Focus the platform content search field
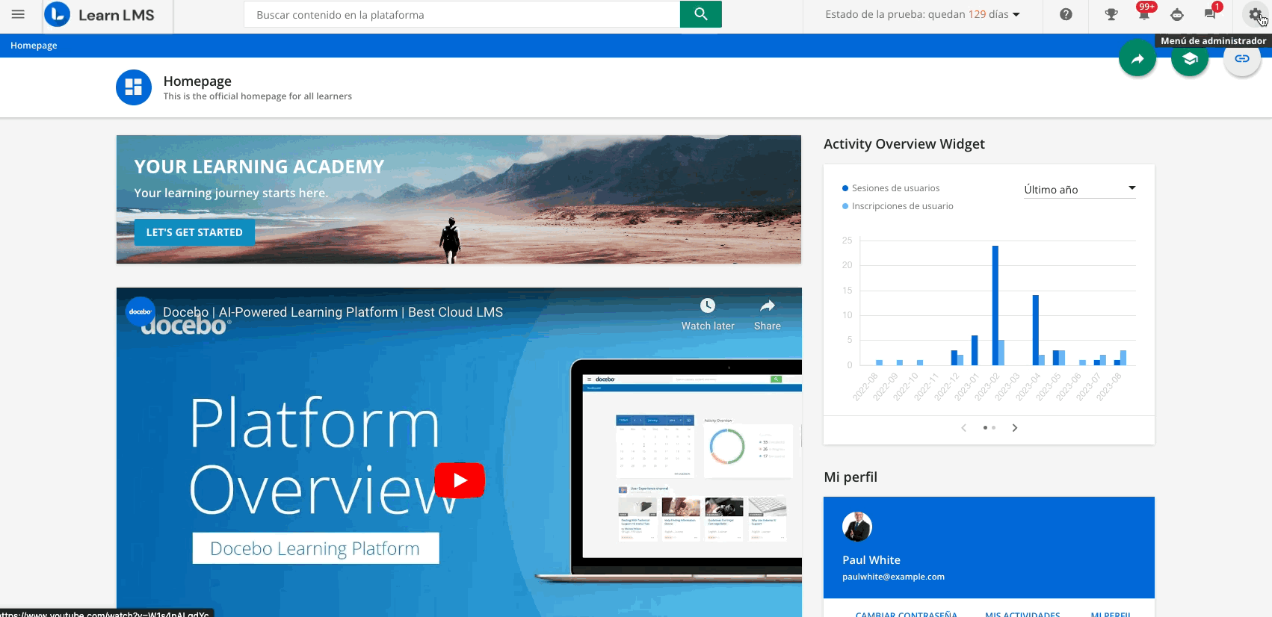1272x617 pixels. click(x=462, y=14)
